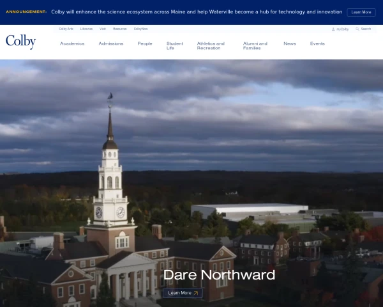Image resolution: width=383 pixels, height=307 pixels.
Task: Open the Academics menu
Action: pyautogui.click(x=72, y=43)
